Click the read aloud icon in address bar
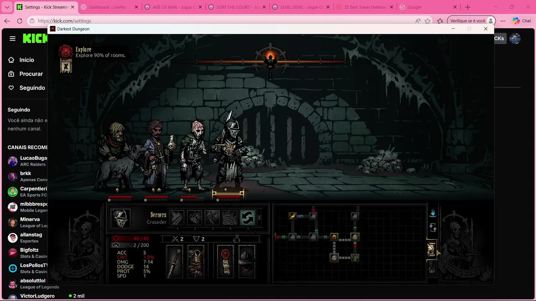Image resolution: width=536 pixels, height=301 pixels. [x=417, y=21]
